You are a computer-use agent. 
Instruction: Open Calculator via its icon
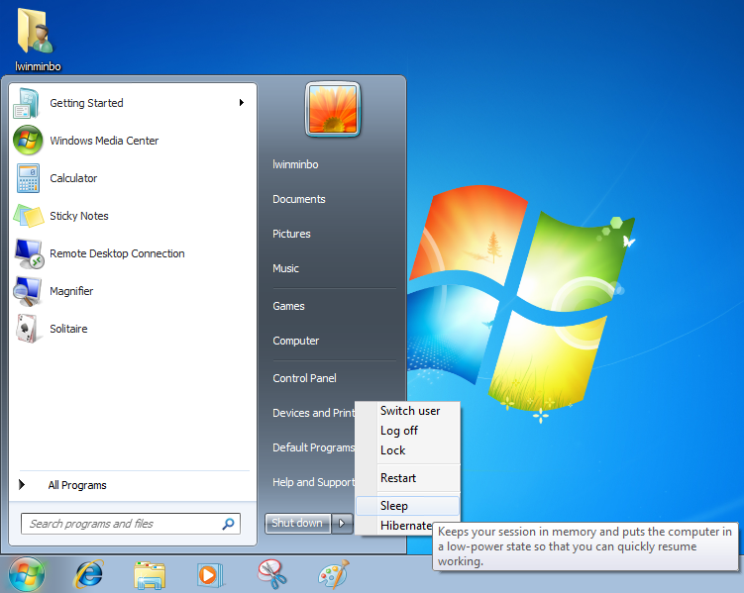(x=28, y=178)
